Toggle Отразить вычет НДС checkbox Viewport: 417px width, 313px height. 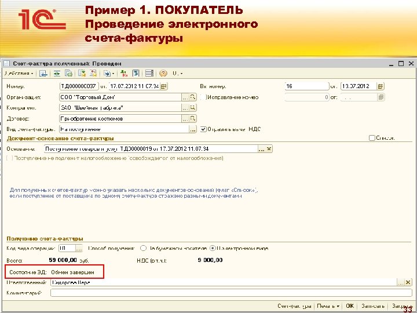[203, 129]
